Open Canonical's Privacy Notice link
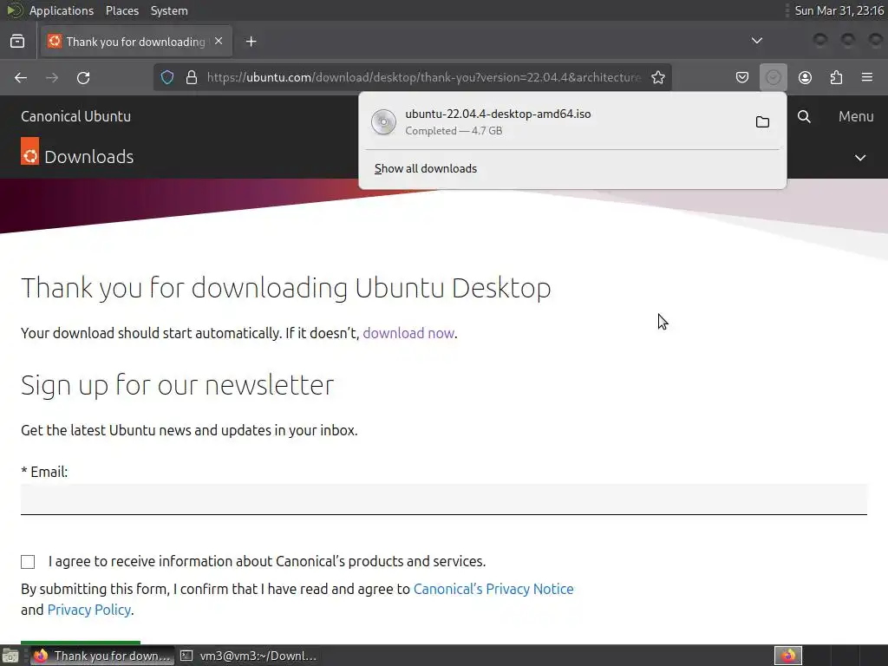The image size is (888, 666). click(x=493, y=589)
